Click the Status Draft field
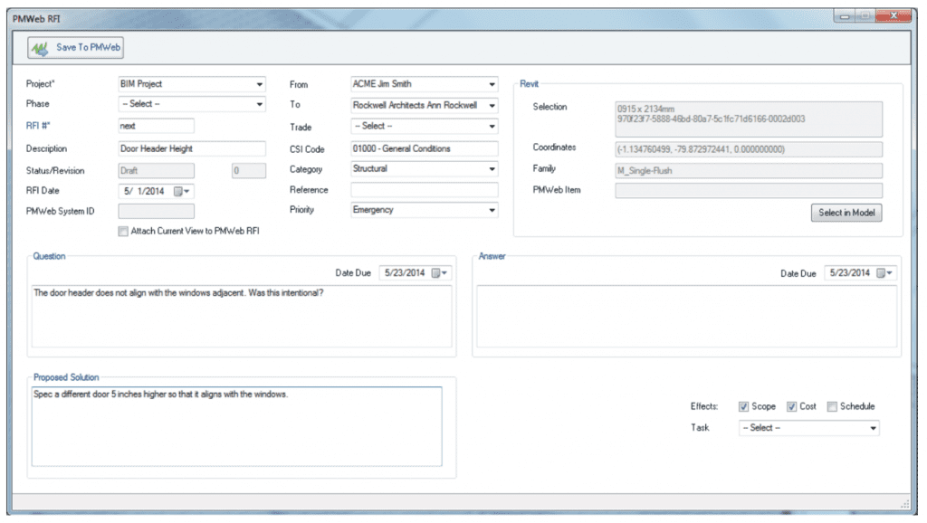This screenshot has width=927, height=523. click(156, 171)
